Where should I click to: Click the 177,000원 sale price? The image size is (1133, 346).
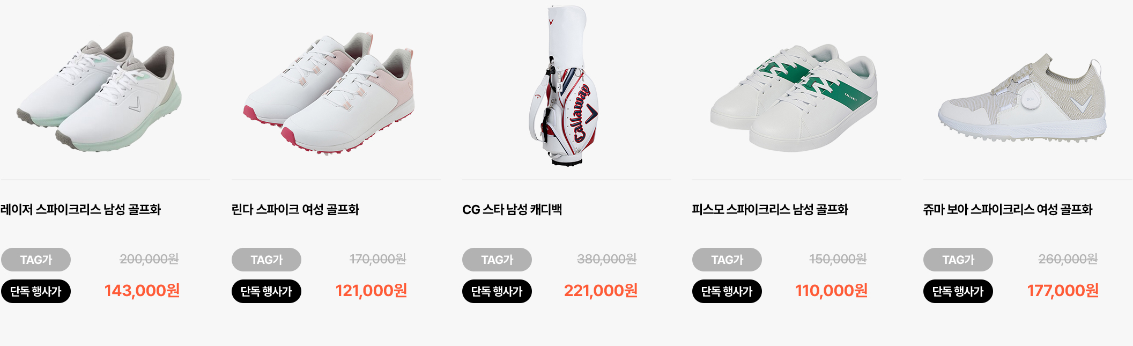click(x=1063, y=291)
